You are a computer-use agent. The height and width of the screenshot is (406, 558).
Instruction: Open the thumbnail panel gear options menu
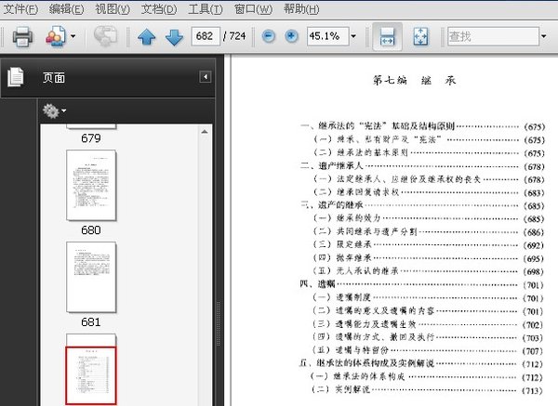[x=54, y=111]
